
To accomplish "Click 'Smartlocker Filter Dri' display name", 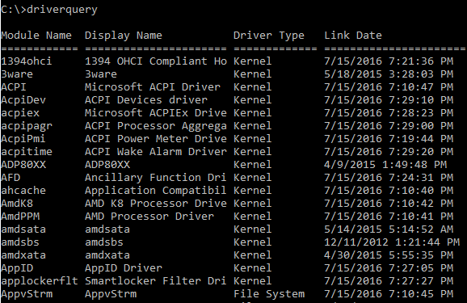I will (x=155, y=281).
